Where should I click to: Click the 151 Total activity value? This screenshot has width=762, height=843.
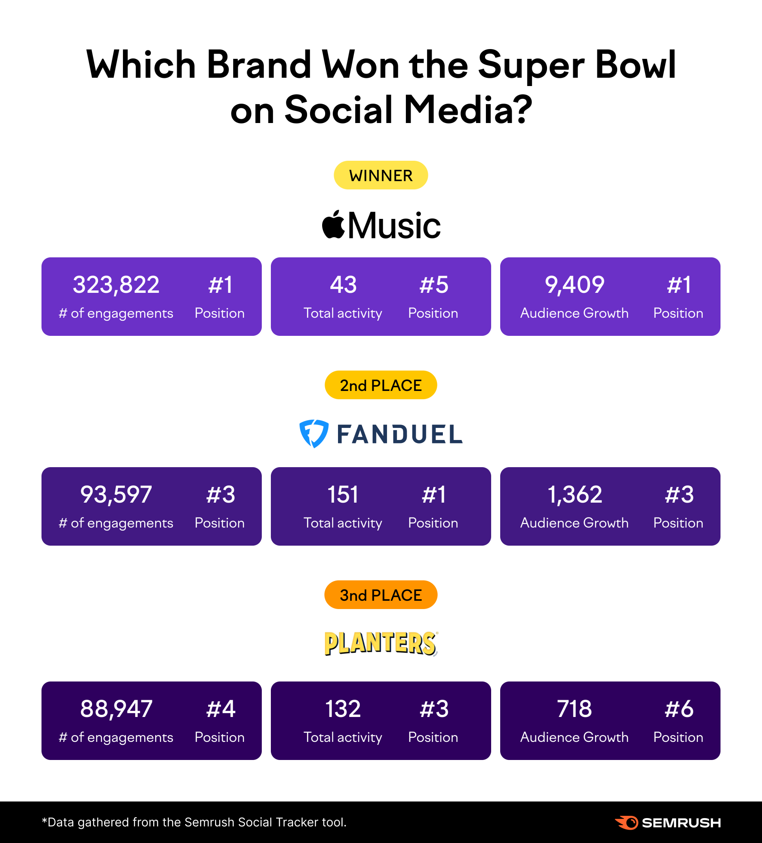pyautogui.click(x=343, y=495)
